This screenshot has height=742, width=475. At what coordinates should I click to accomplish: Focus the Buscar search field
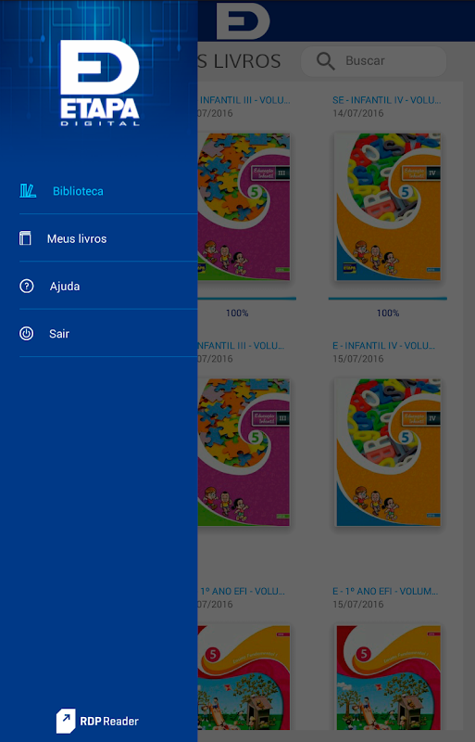pos(373,61)
